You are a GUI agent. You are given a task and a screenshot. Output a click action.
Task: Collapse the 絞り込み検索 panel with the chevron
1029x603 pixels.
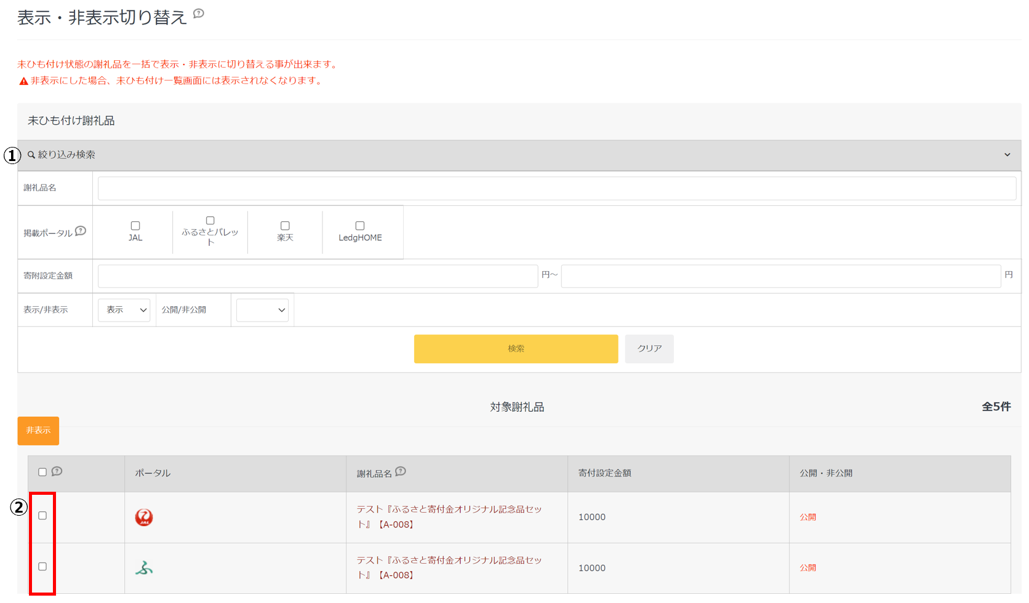1007,155
